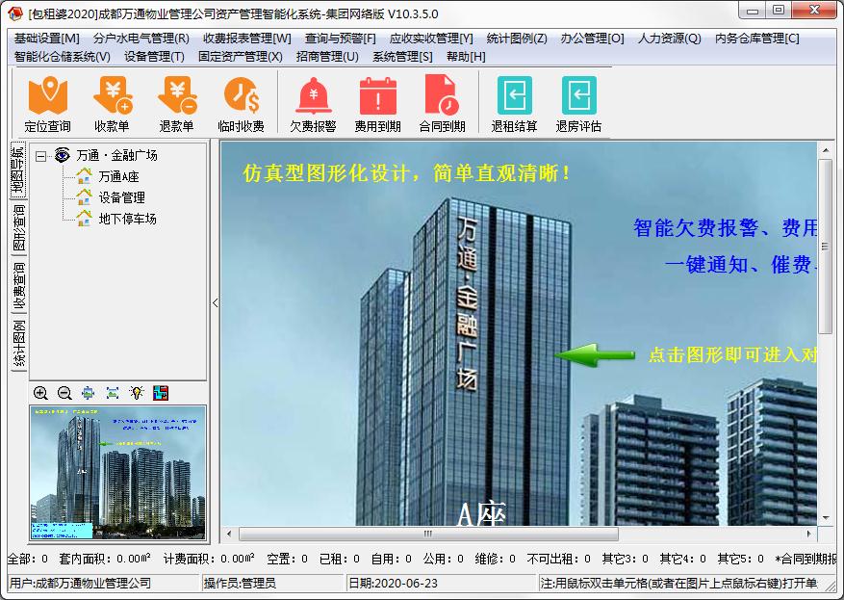Open the 退租结算 lease settlement tool
This screenshot has width=844, height=600.
point(515,104)
